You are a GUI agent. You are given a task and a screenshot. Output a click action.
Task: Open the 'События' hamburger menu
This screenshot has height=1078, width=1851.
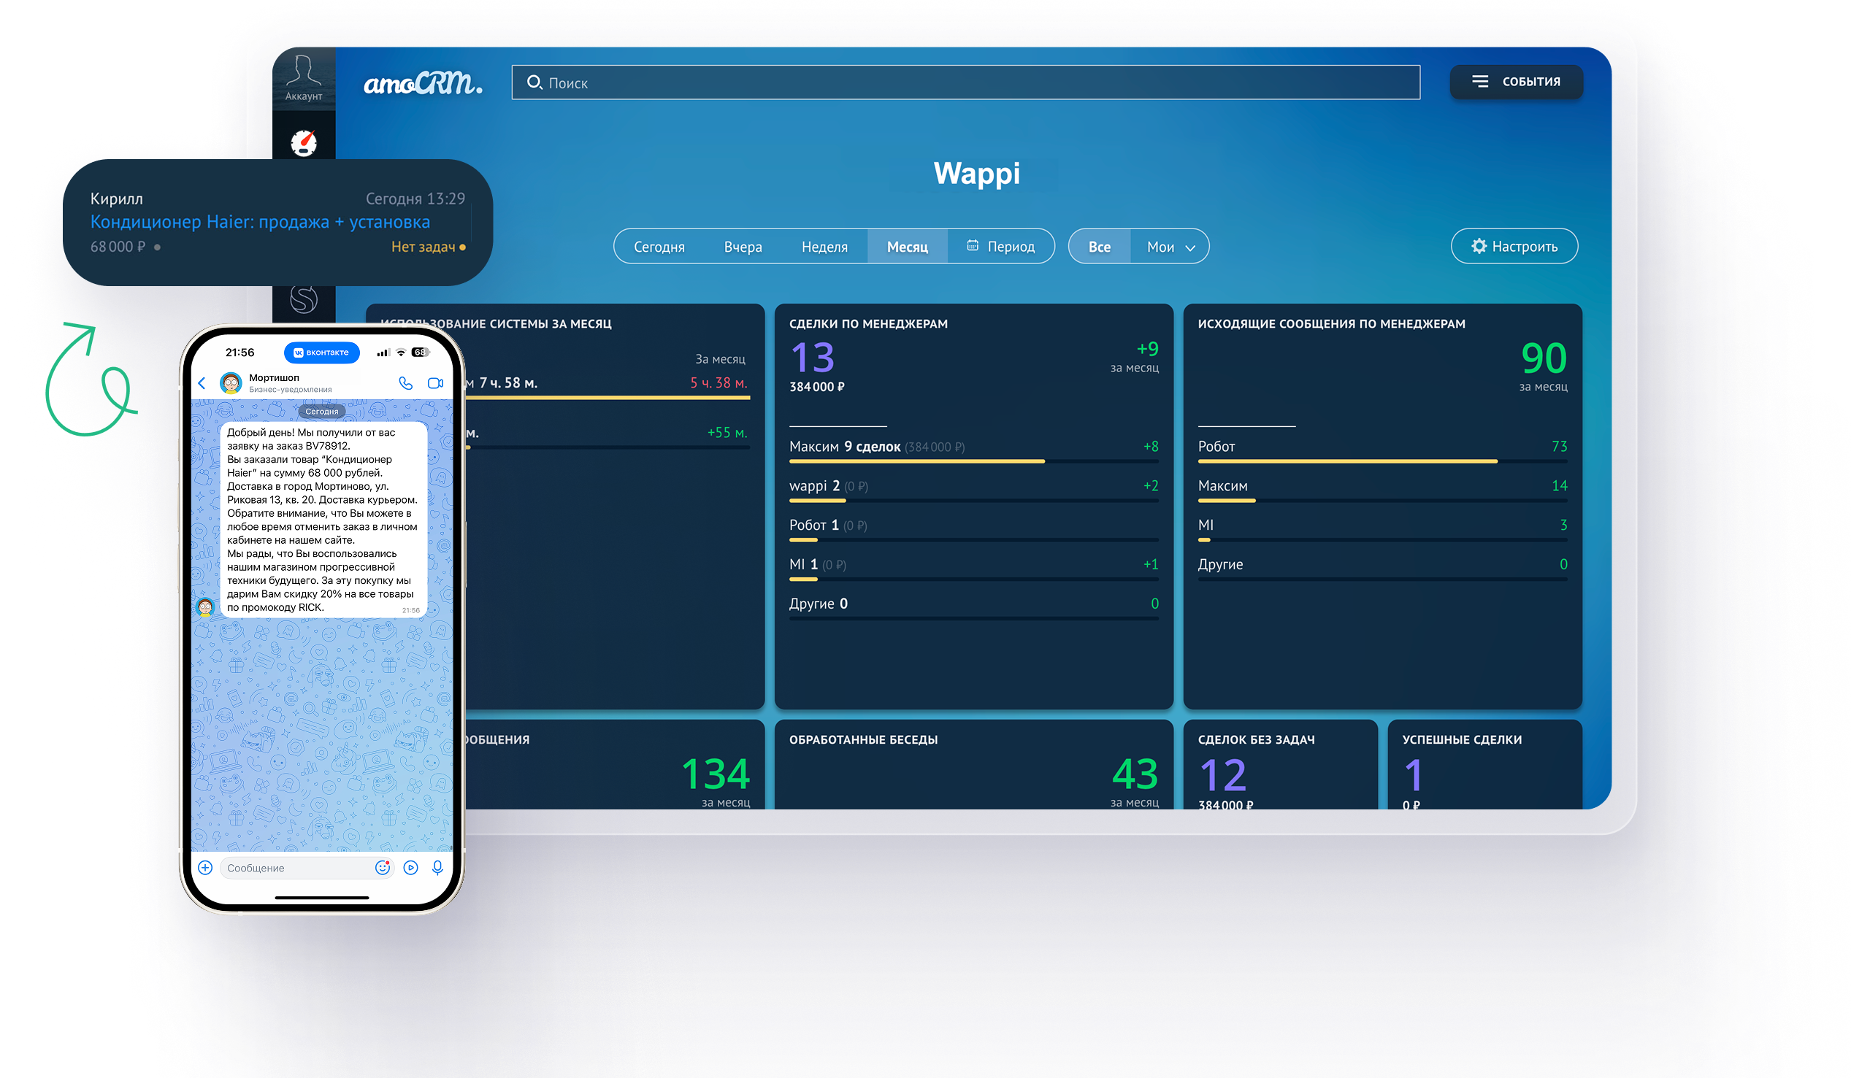click(1516, 82)
